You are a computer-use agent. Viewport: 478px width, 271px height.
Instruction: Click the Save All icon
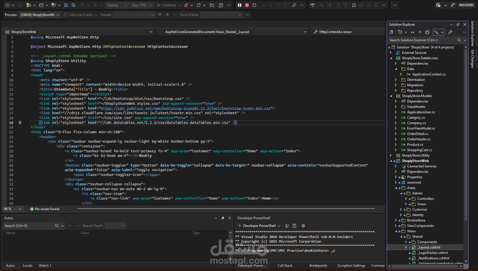73,5
